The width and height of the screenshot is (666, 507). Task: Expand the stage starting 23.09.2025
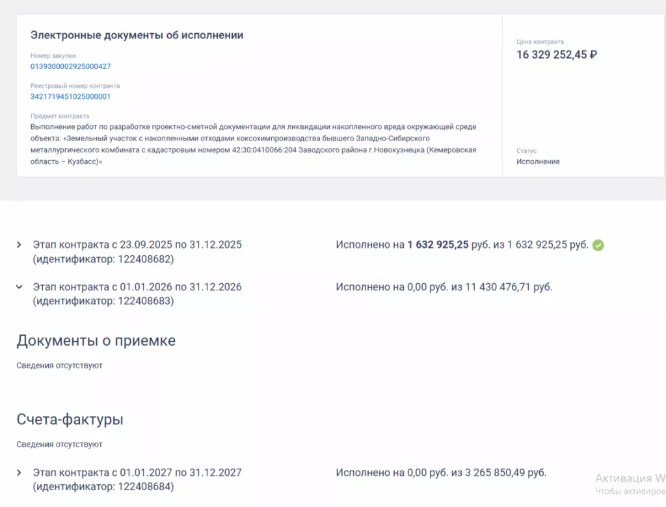(20, 245)
